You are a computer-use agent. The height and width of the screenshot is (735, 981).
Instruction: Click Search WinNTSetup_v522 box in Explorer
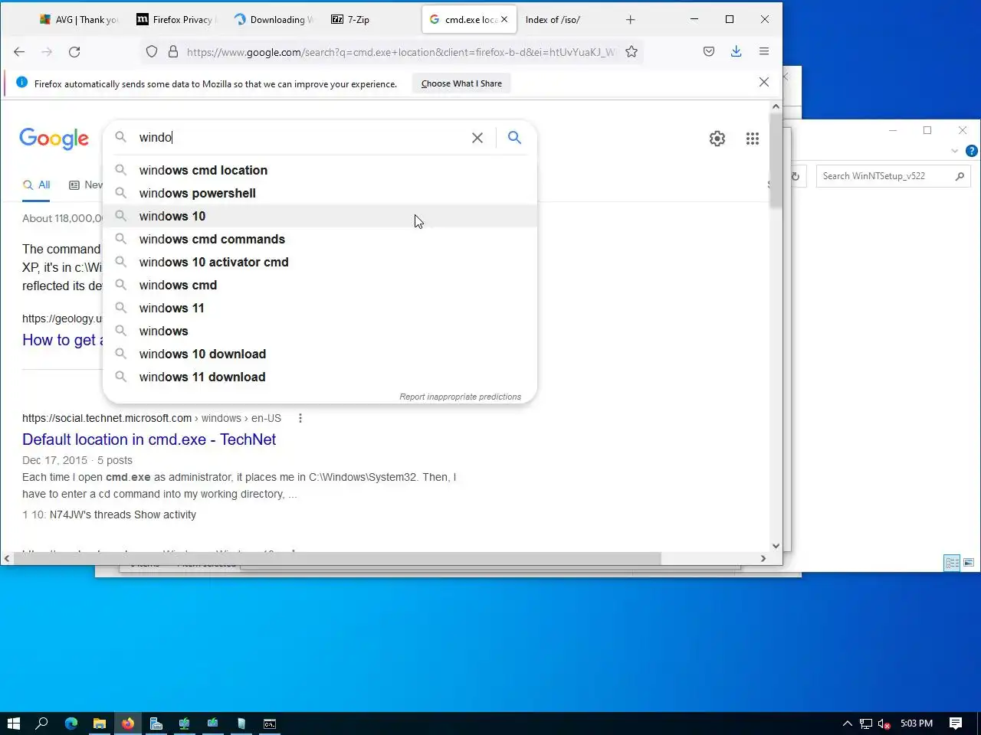[x=893, y=176]
